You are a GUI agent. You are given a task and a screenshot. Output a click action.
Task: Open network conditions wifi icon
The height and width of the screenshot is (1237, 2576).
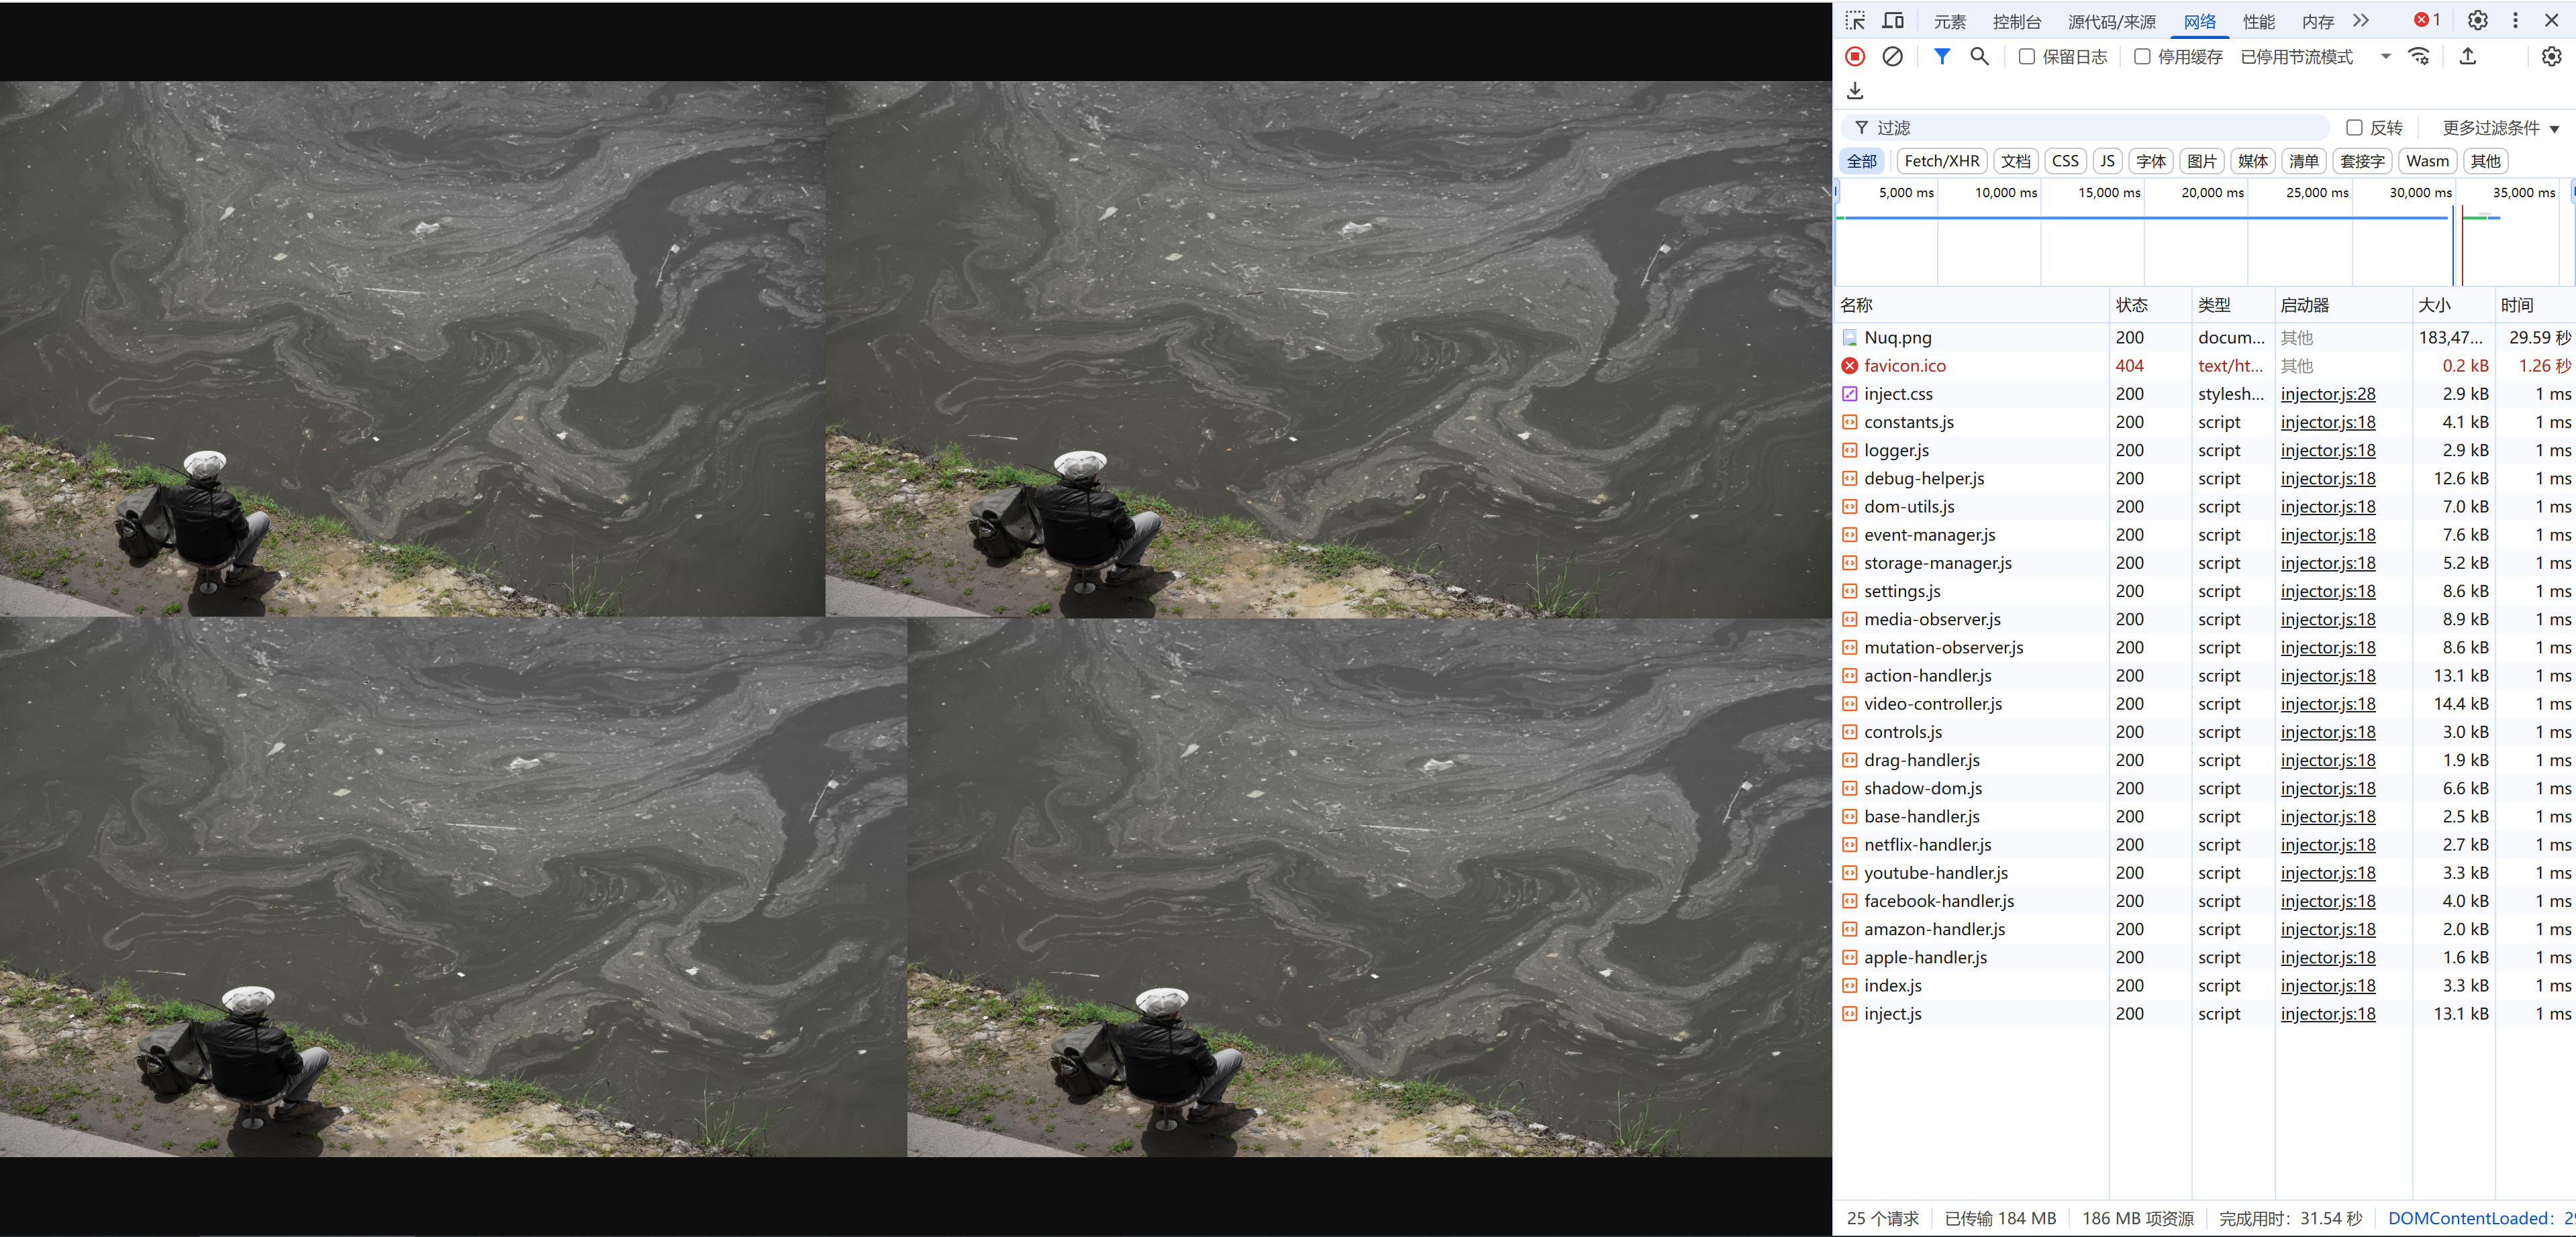click(x=2419, y=57)
